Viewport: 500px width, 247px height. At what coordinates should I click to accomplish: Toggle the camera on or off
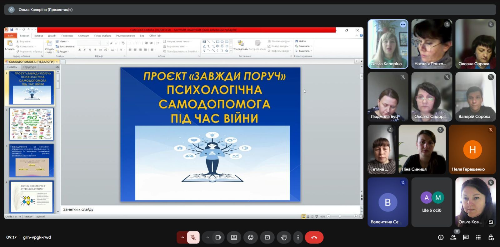218,237
